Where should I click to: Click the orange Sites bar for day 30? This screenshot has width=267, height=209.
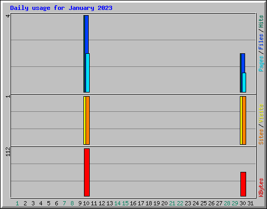[x=244, y=120]
